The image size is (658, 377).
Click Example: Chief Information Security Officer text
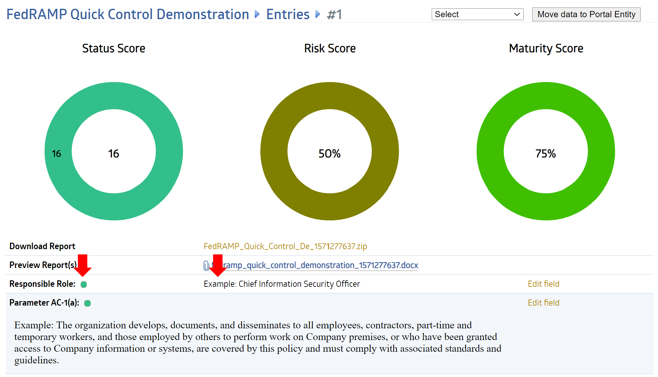[282, 284]
